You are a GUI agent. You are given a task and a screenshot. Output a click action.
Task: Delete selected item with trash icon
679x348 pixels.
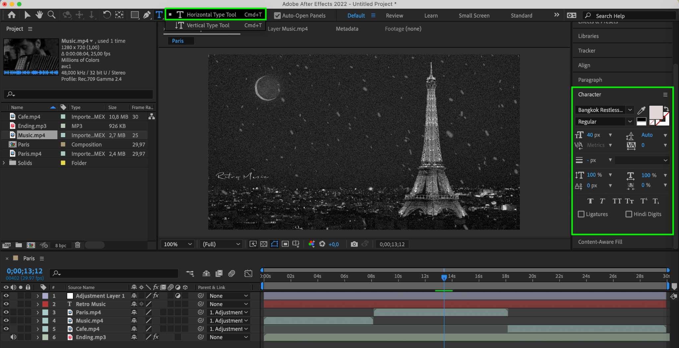78,245
